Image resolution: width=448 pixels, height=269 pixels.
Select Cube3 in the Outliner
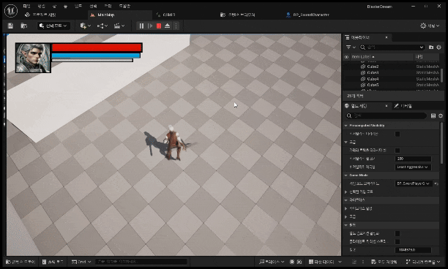pyautogui.click(x=373, y=73)
